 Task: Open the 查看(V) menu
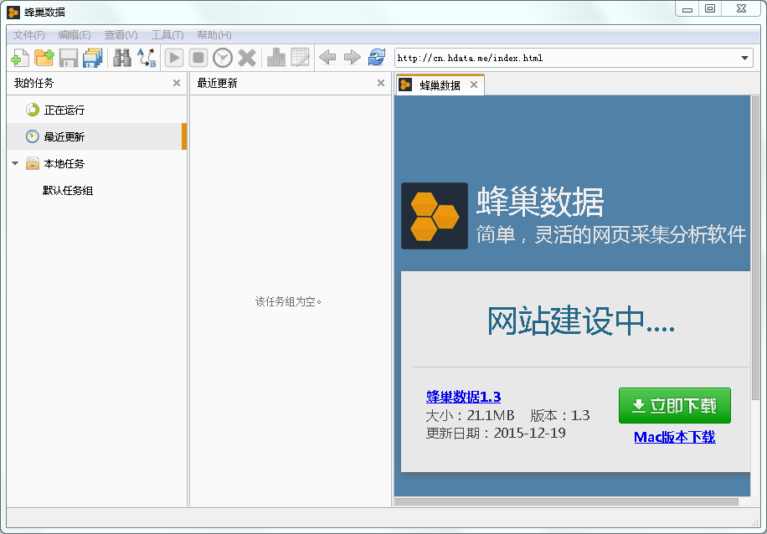tap(121, 35)
